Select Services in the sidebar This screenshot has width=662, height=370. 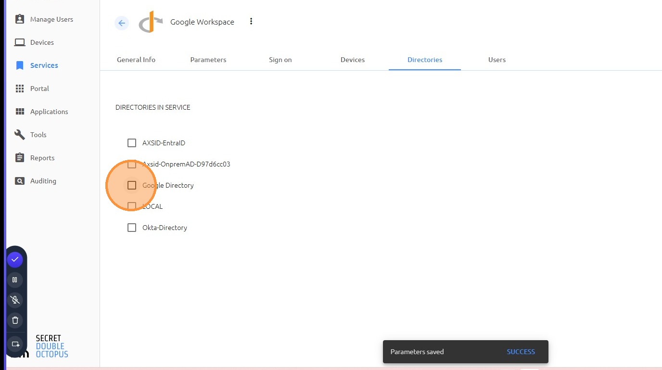[44, 65]
